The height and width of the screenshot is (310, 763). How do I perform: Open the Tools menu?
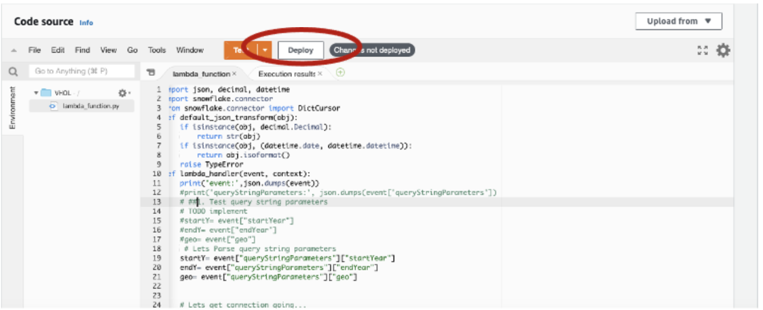coord(157,50)
